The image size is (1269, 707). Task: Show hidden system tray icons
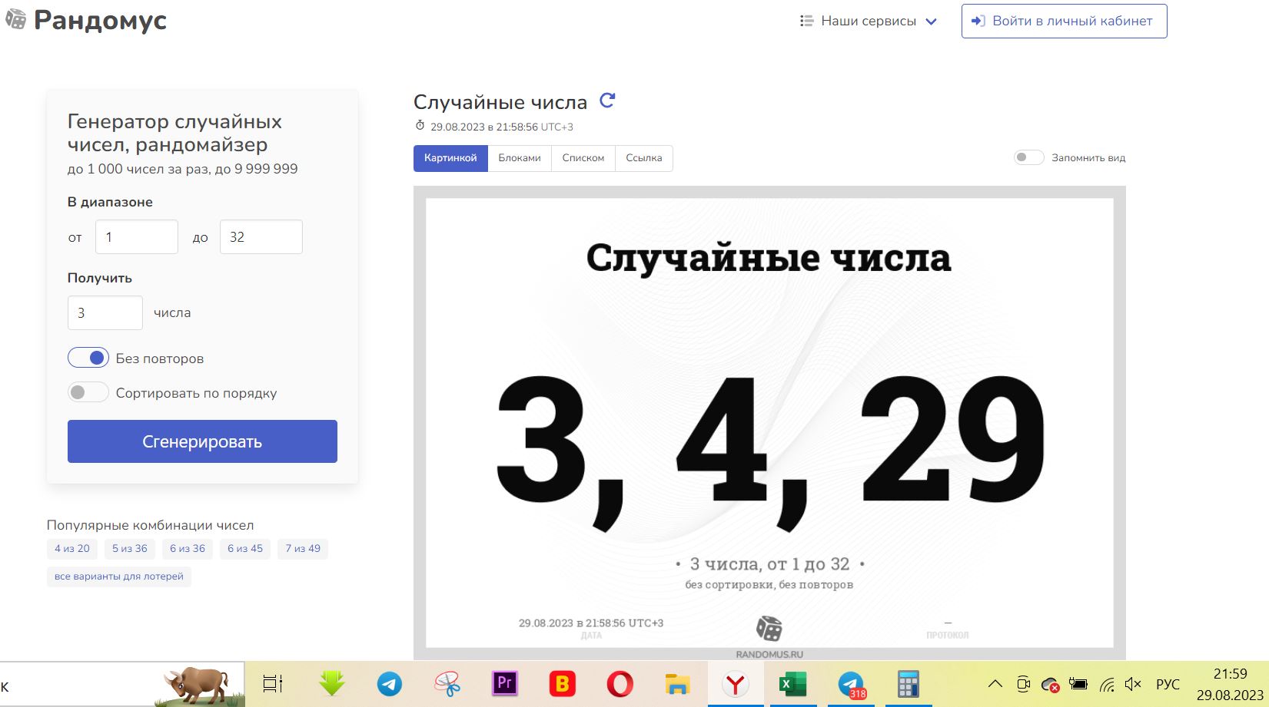[995, 684]
